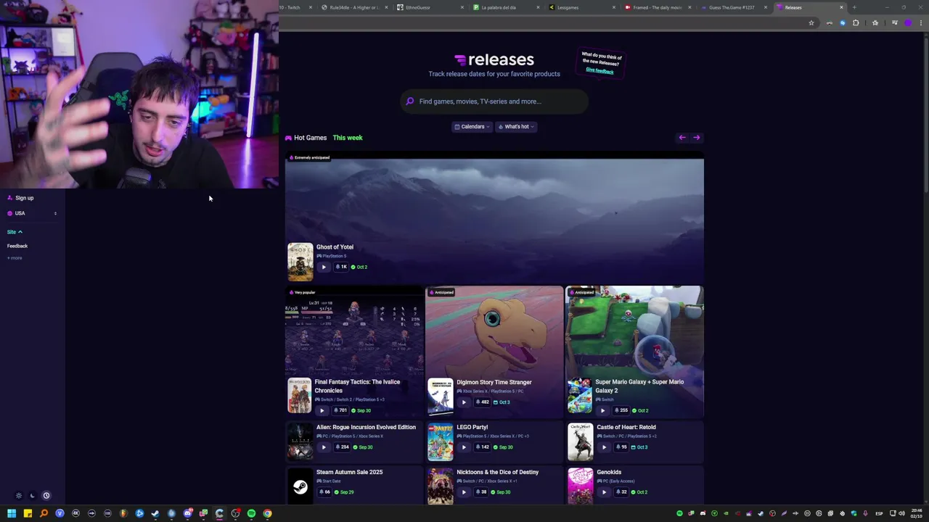Open Give feedback link
Image resolution: width=929 pixels, height=522 pixels.
coord(599,70)
